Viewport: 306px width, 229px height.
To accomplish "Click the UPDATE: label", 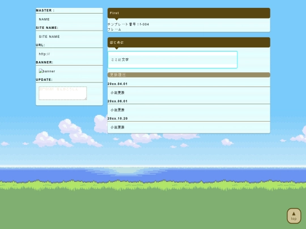I will (44, 80).
